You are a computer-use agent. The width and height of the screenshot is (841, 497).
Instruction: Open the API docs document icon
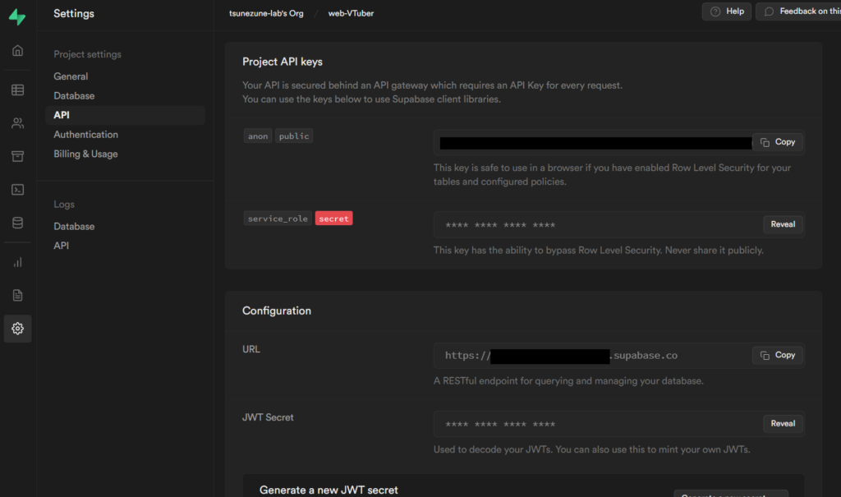[x=17, y=295]
